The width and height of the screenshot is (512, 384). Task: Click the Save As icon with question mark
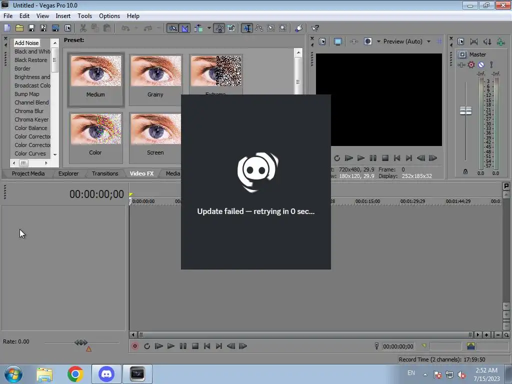(x=43, y=28)
